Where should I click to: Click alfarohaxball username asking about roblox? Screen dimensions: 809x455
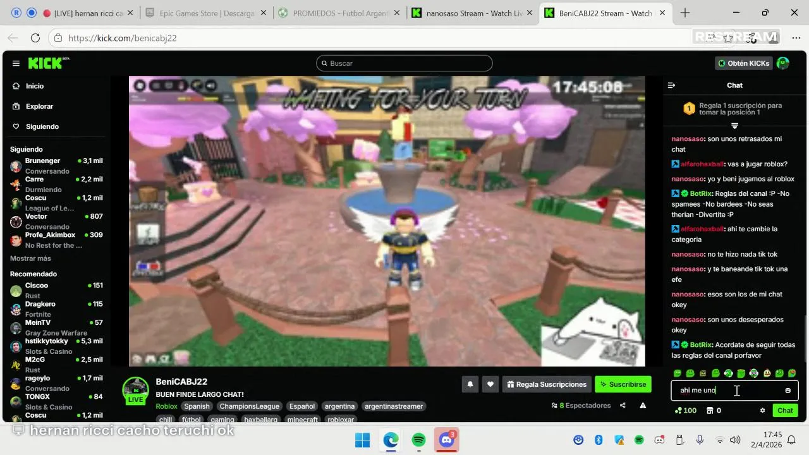[702, 164]
